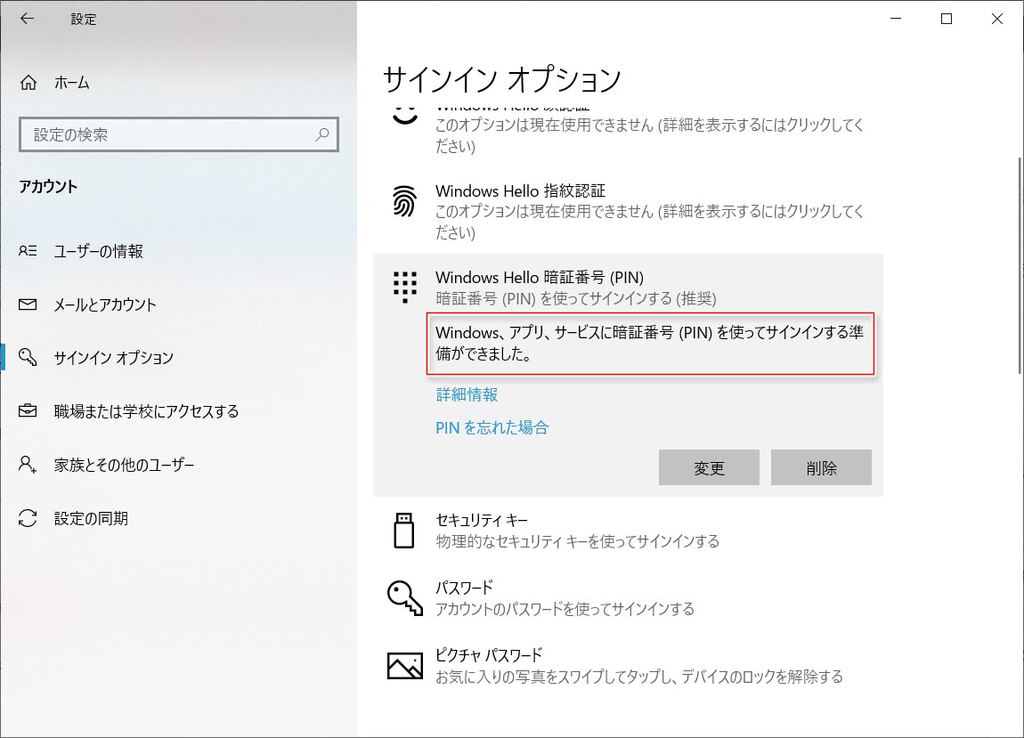Go to 家族とその他のユーザー
The width and height of the screenshot is (1024, 738).
[x=124, y=465]
